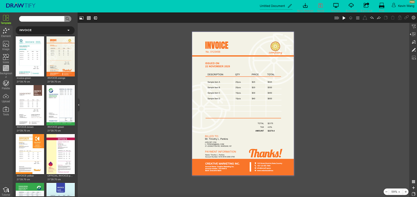Click the pages icon at bottom right corner
The height and width of the screenshot is (197, 417).
pos(413,194)
